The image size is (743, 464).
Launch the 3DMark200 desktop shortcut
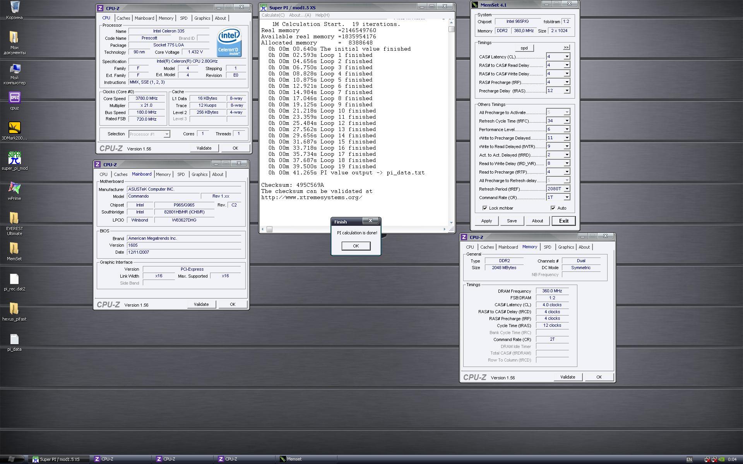[14, 131]
